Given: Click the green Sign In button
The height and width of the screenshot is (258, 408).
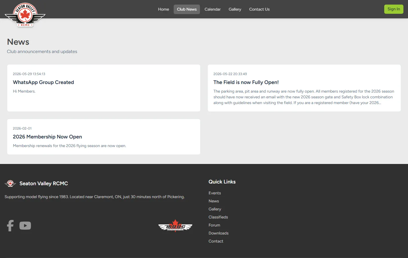Looking at the screenshot, I should [394, 9].
